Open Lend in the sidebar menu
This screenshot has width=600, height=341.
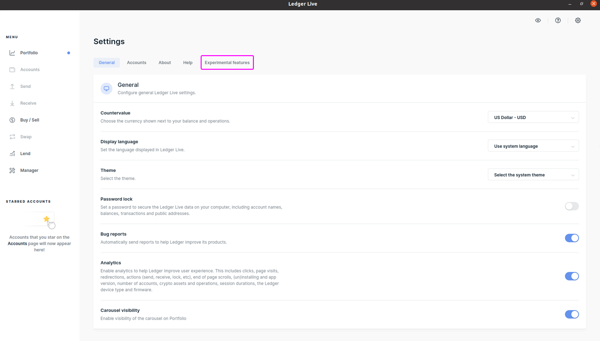[25, 154]
